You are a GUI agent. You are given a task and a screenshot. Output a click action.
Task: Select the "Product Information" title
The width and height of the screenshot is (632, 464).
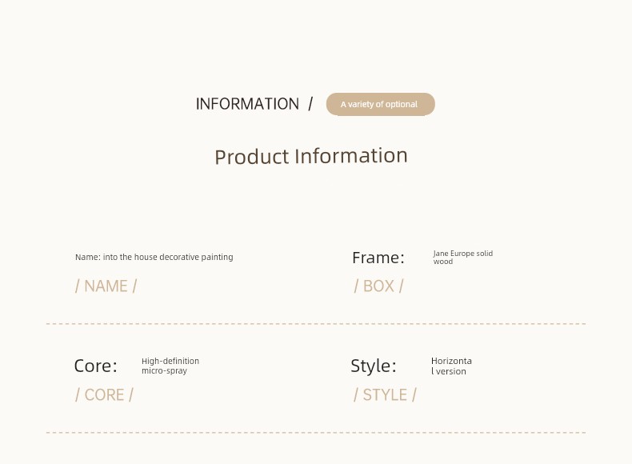(311, 156)
